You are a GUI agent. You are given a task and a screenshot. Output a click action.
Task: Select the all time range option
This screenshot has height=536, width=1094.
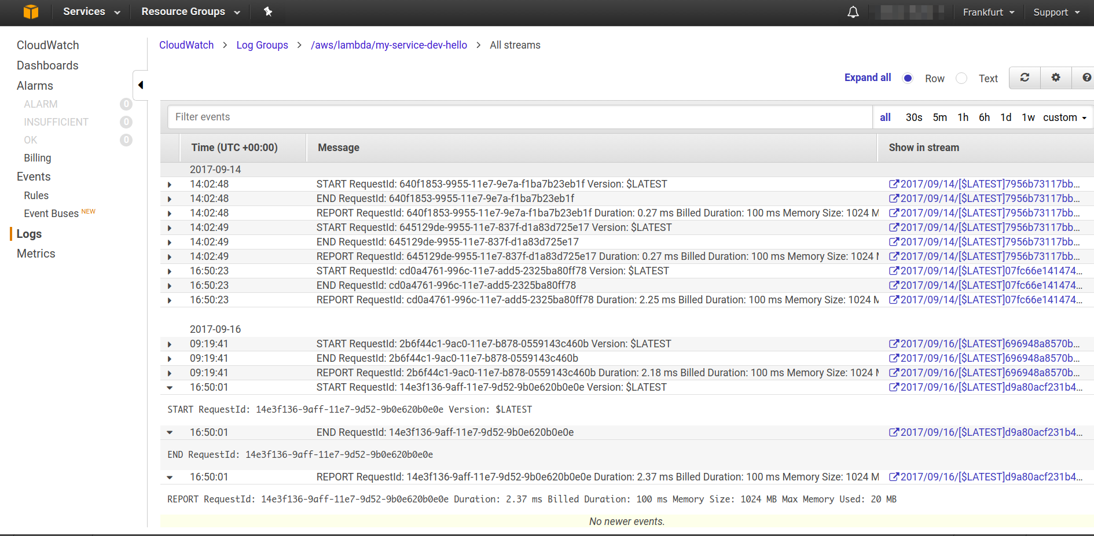click(x=886, y=118)
